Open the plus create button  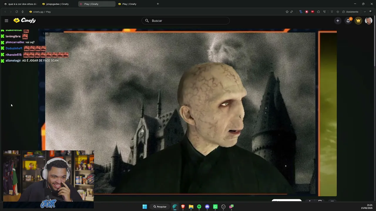click(x=338, y=21)
